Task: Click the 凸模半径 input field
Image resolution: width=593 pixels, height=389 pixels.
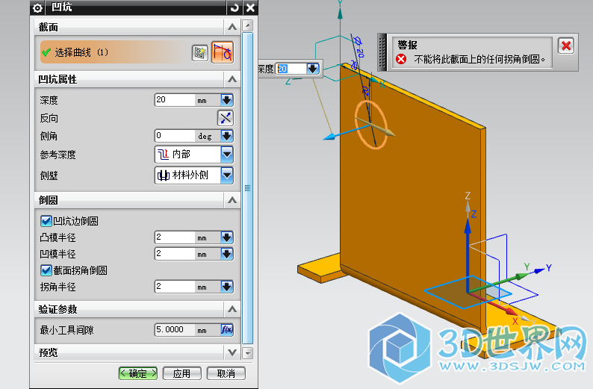Action: click(x=175, y=237)
